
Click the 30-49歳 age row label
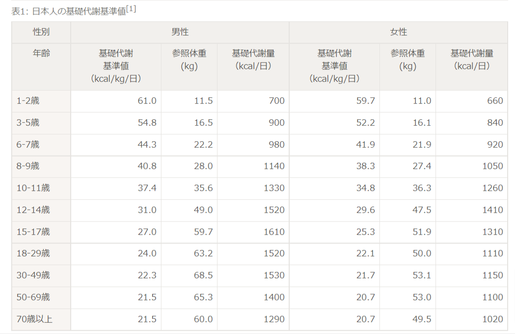[33, 275]
